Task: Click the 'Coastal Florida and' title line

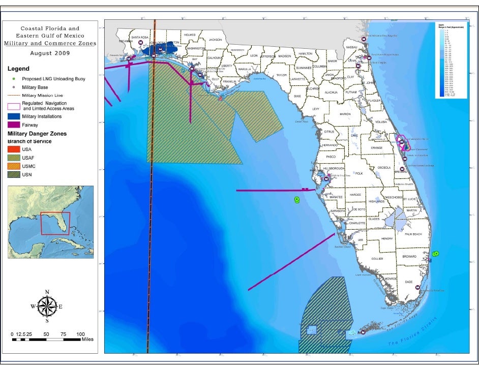Action: 50,28
